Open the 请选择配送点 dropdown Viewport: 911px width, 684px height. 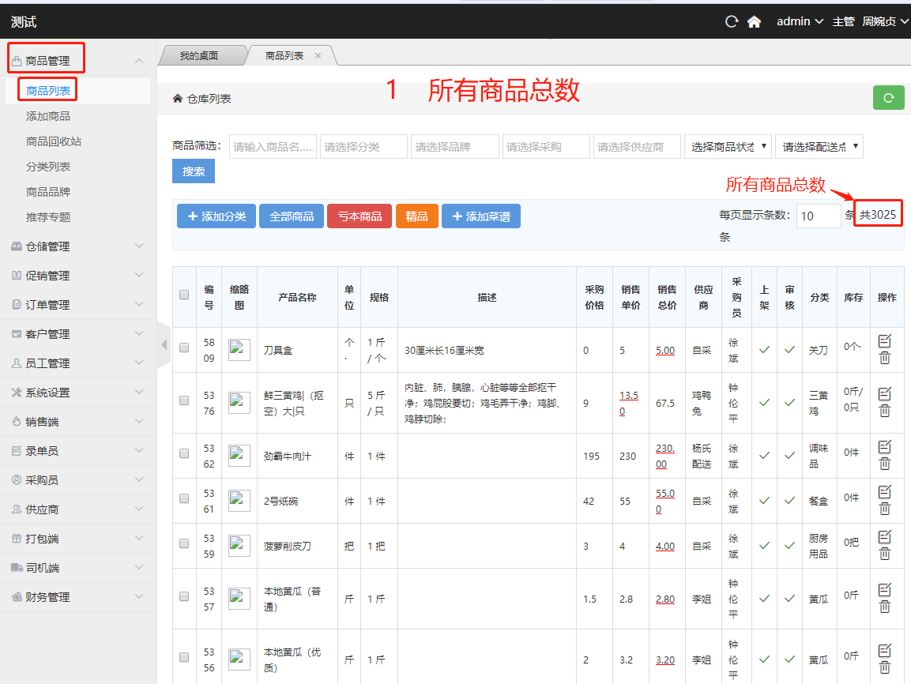click(819, 147)
